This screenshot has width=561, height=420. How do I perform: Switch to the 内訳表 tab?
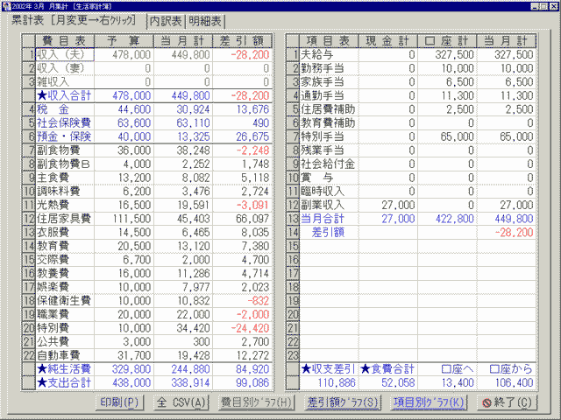(166, 21)
